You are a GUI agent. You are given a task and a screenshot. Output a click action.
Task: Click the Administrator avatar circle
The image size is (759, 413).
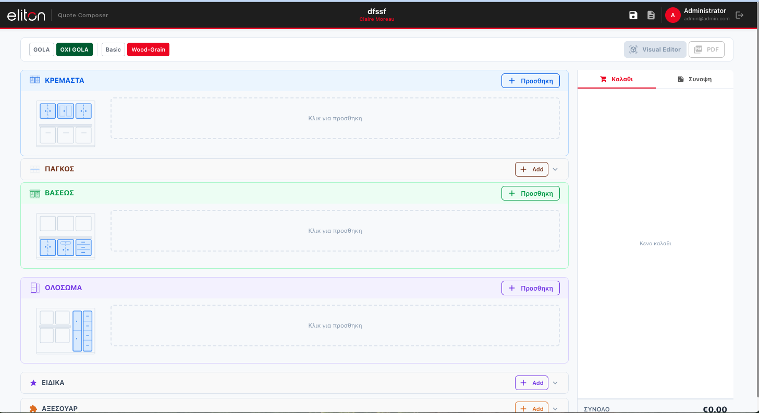pyautogui.click(x=672, y=15)
